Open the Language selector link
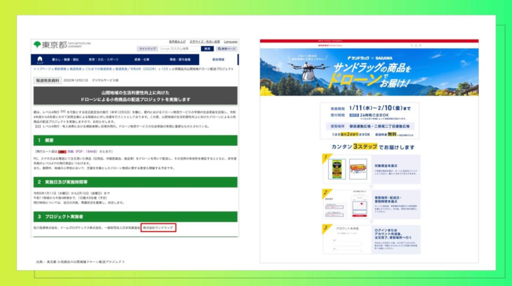Screen dimensions: 512x286 (x=230, y=41)
